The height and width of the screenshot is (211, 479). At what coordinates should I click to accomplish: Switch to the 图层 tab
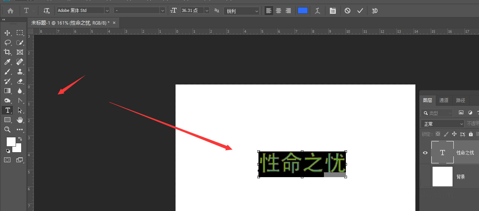[428, 100]
